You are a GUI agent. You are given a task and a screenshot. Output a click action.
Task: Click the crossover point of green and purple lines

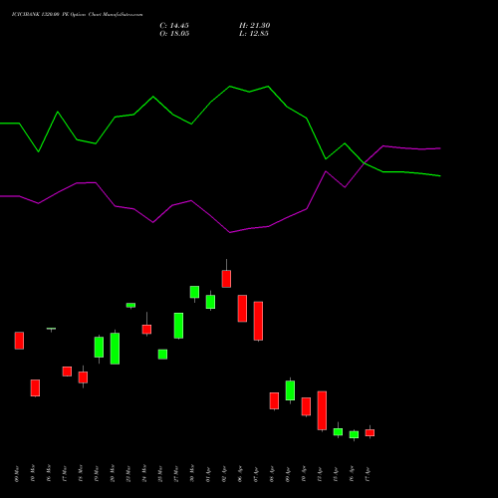point(365,163)
